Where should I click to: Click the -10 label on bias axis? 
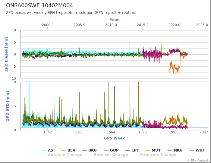point(13,78)
